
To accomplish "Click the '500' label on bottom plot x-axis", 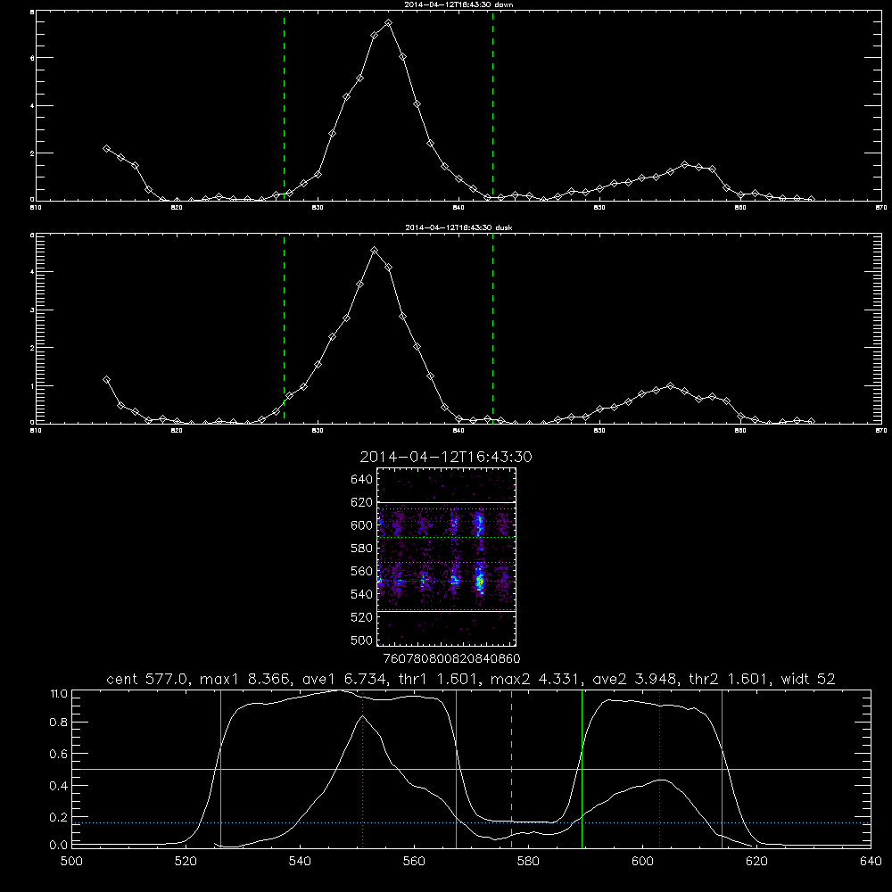I will pyautogui.click(x=71, y=862).
